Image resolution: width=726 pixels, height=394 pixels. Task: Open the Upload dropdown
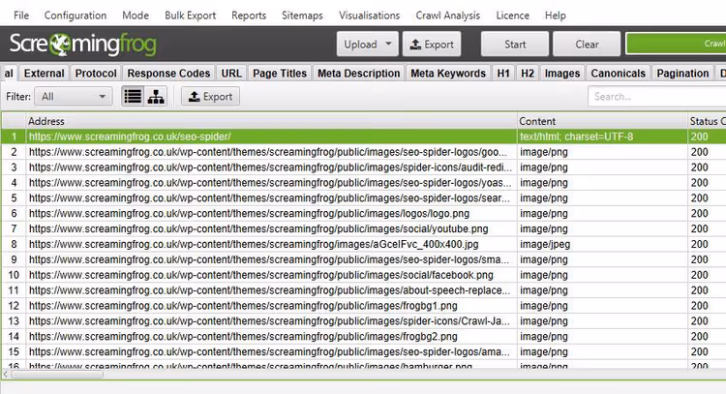point(367,44)
